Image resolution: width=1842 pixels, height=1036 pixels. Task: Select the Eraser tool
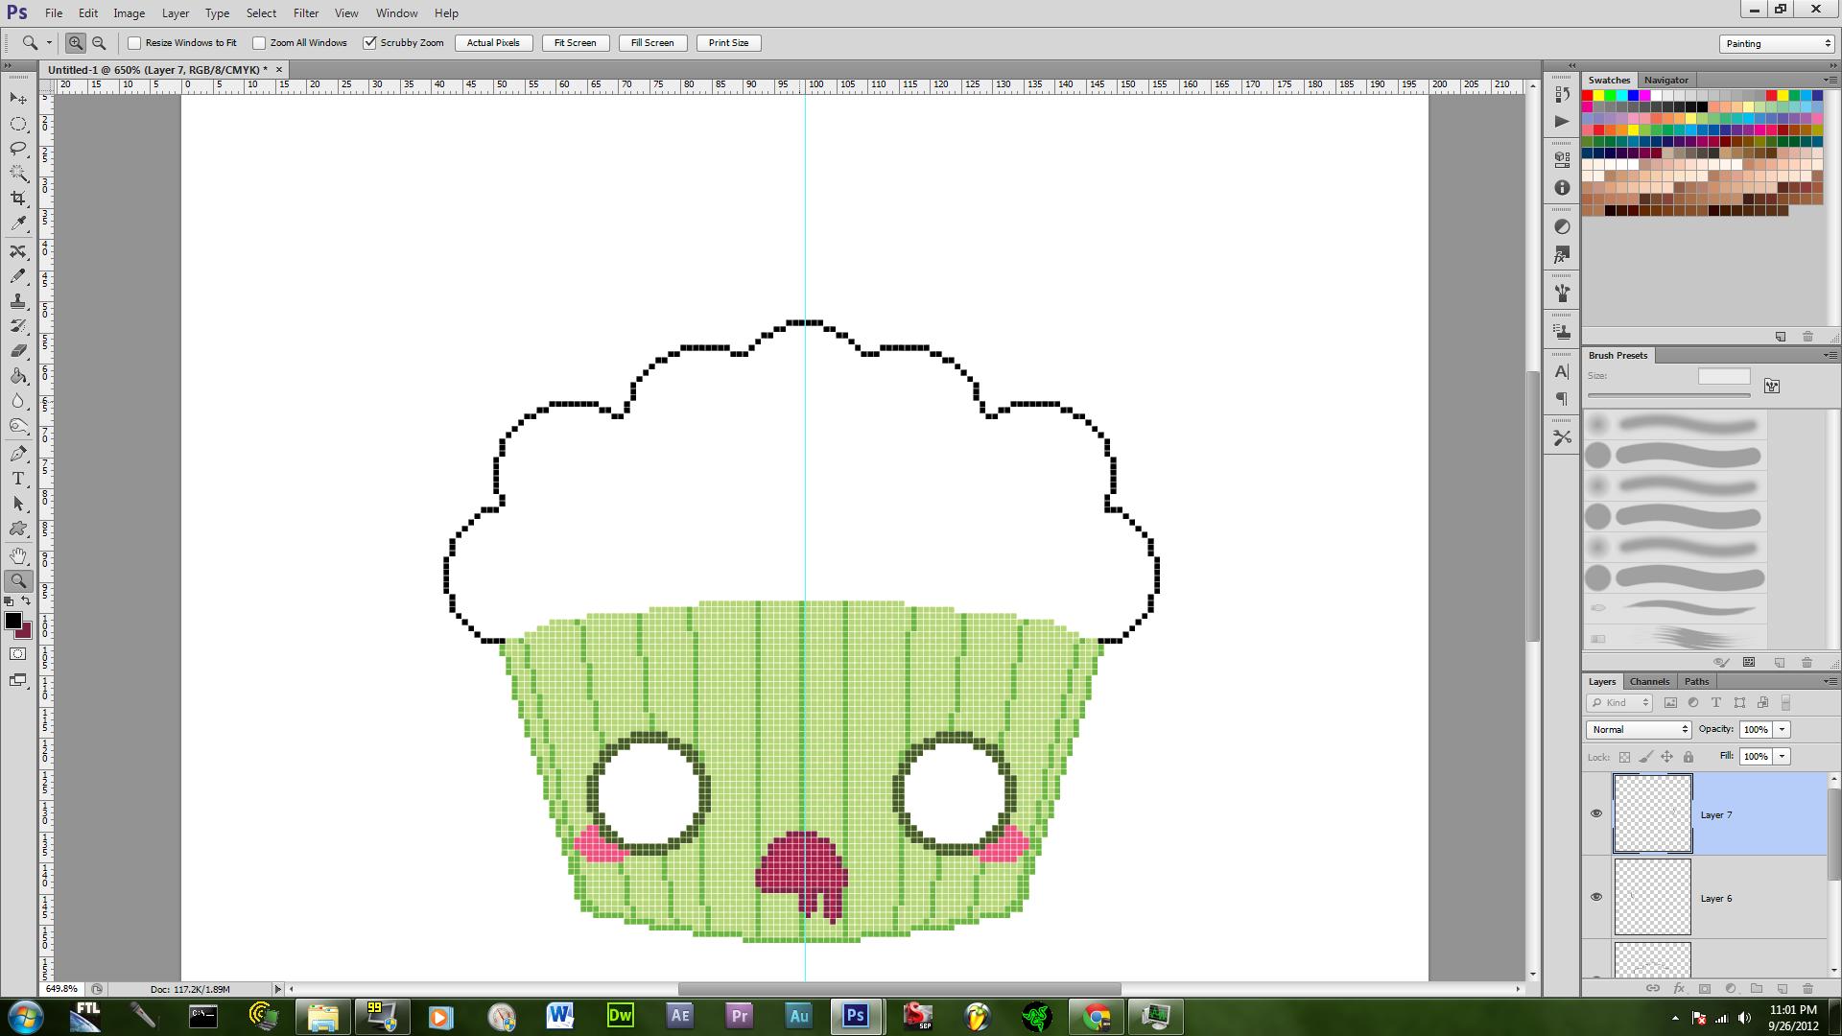point(18,351)
